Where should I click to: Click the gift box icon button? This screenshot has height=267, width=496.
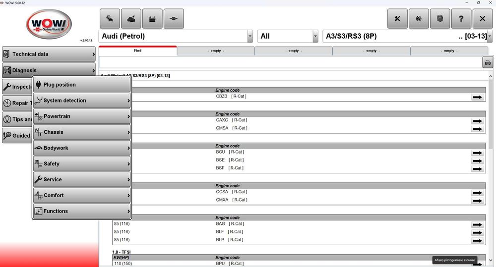tap(439, 19)
